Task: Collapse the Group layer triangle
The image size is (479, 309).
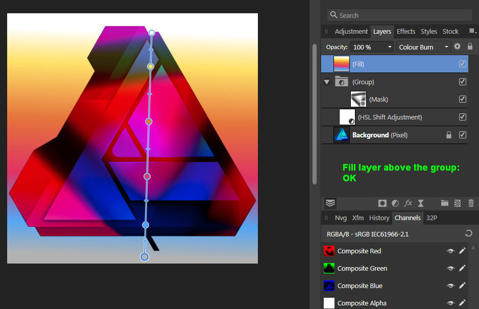Action: (327, 82)
